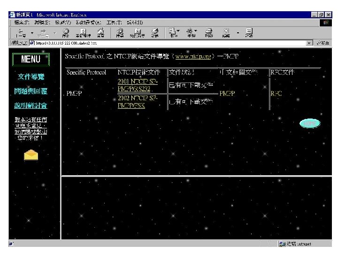
Task: Click the sidebar contact-us text link
Action: pyautogui.click(x=31, y=128)
